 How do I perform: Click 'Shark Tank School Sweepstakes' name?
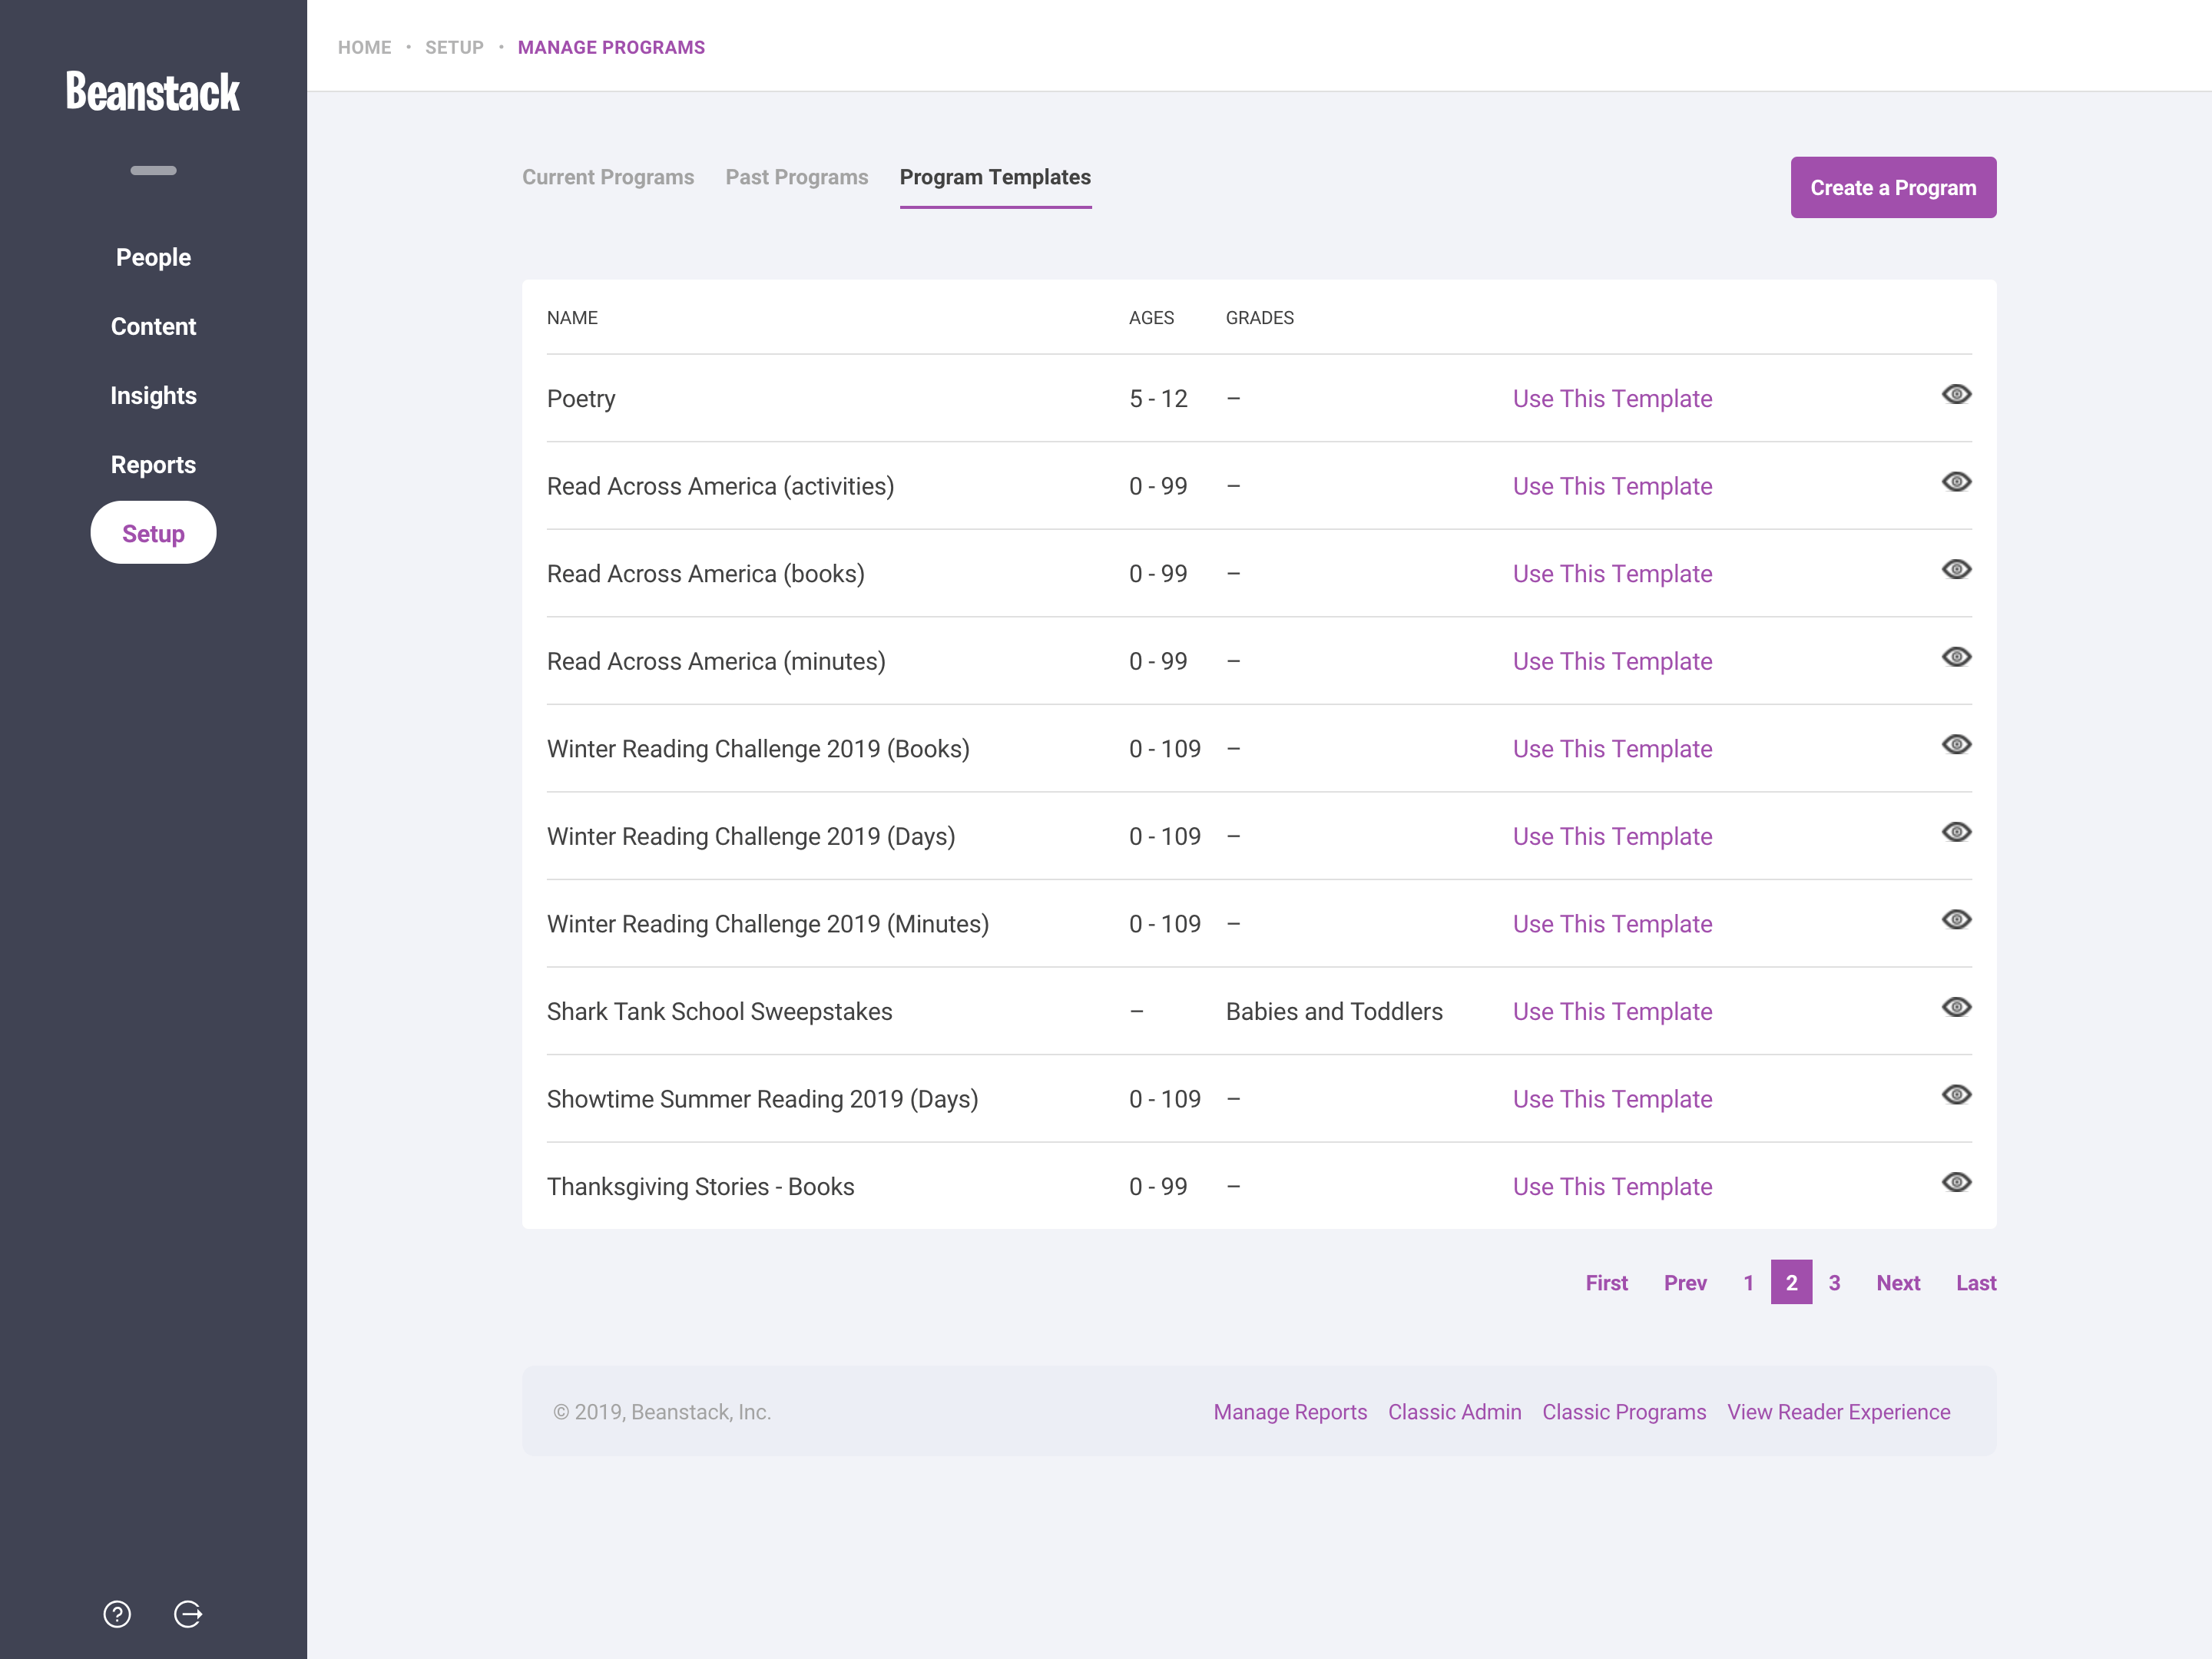tap(719, 1011)
